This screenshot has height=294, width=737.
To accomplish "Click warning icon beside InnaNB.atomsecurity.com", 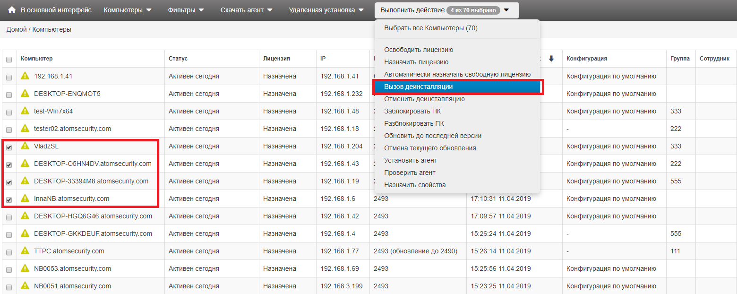I will pos(25,199).
